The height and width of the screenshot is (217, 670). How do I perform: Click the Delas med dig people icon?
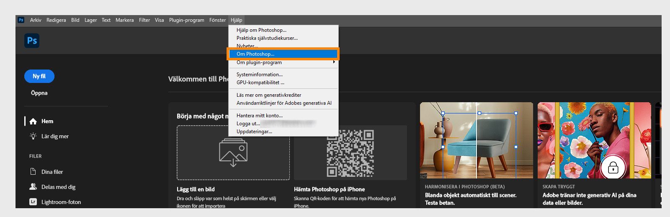pyautogui.click(x=33, y=187)
